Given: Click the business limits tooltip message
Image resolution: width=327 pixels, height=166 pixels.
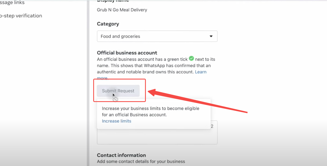Looking at the screenshot, I should pos(150,111).
